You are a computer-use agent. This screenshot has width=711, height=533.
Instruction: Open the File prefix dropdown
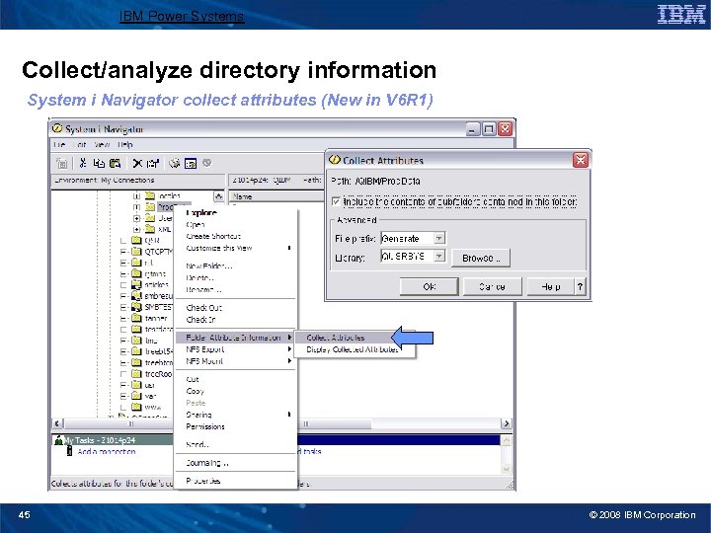point(438,238)
